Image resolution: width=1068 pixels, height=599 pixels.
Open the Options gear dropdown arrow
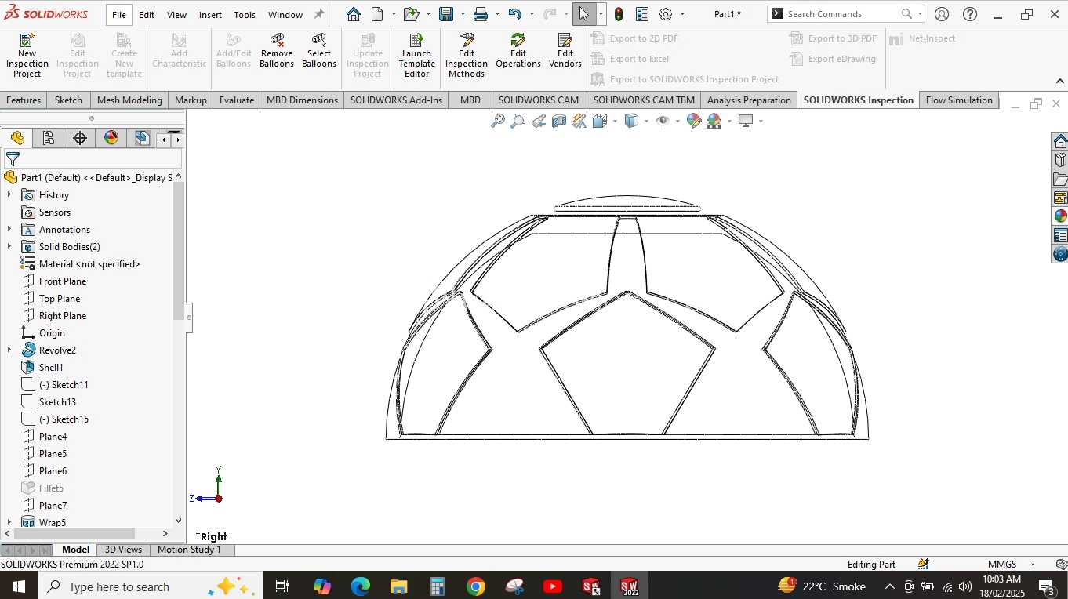682,14
